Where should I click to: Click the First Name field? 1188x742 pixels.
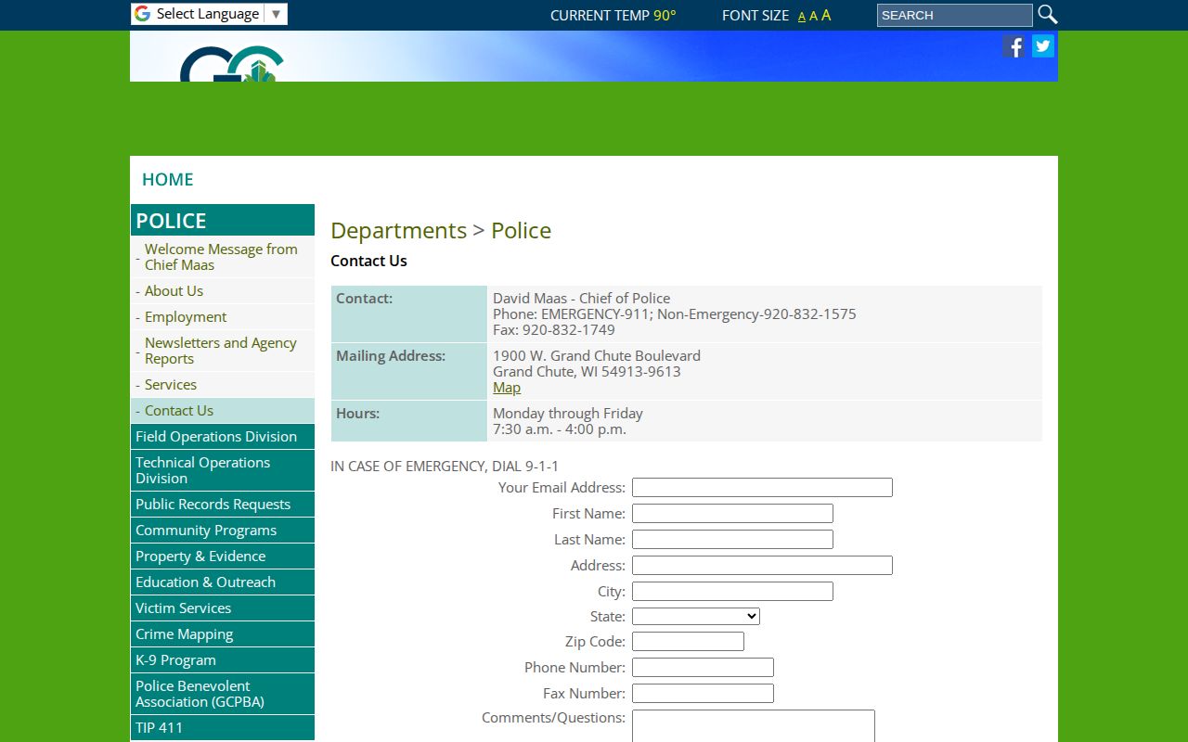732,514
